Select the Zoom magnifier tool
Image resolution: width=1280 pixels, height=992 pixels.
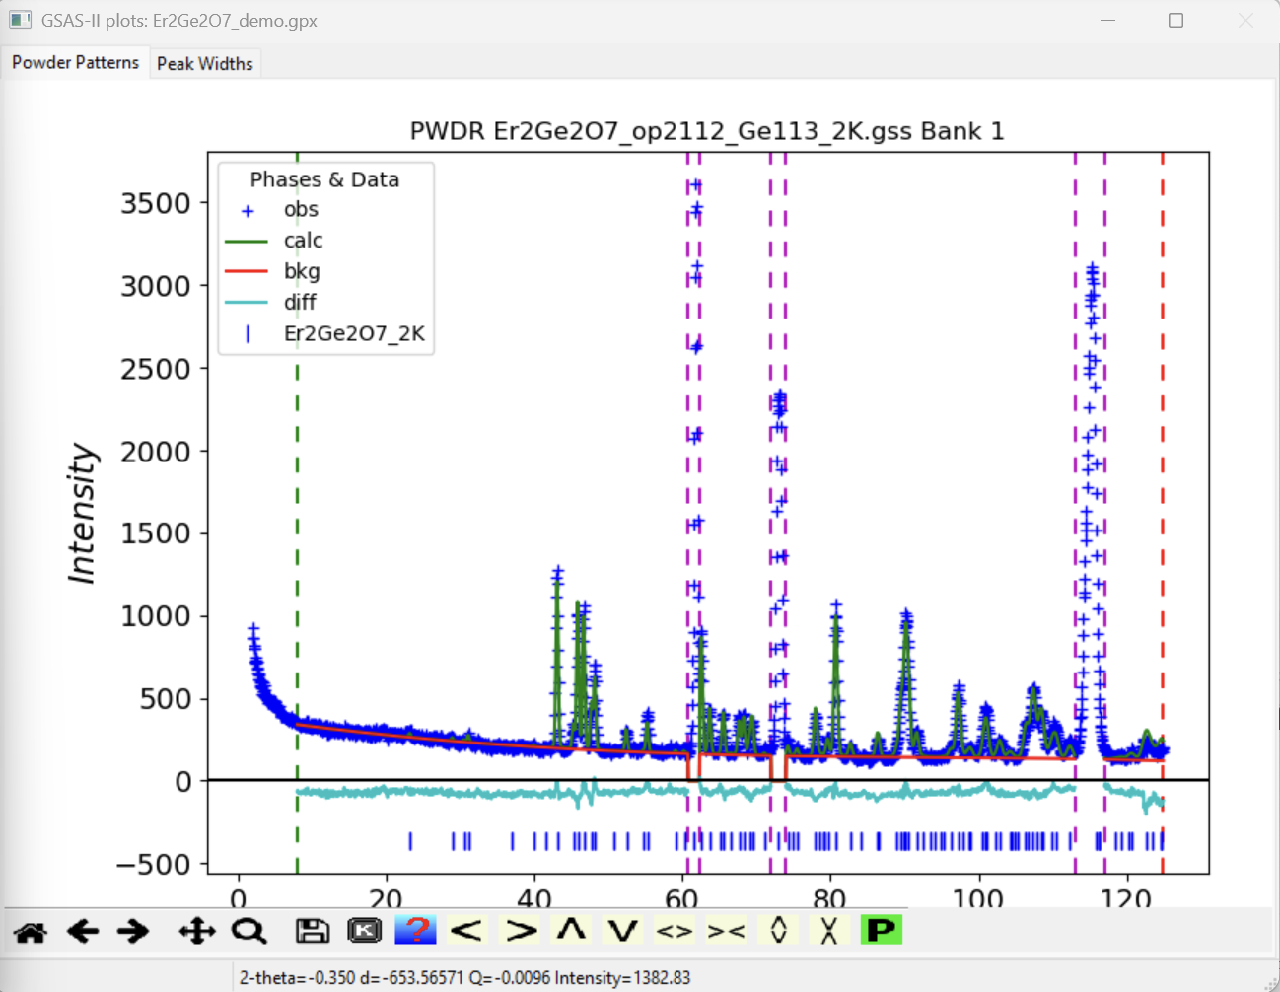pyautogui.click(x=249, y=931)
